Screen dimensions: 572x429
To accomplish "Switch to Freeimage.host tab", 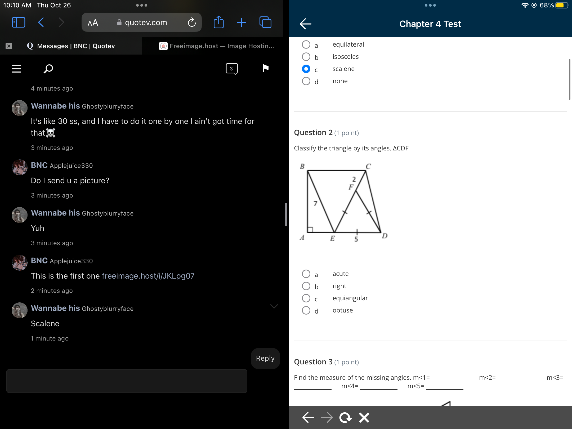I will (x=217, y=46).
